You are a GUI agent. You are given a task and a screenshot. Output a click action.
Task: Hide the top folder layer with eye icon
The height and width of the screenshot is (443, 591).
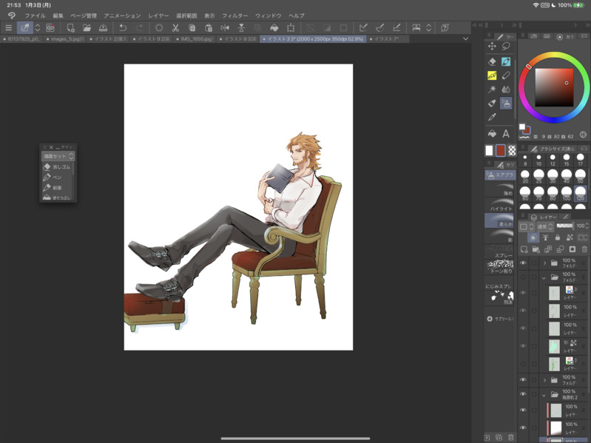pyautogui.click(x=523, y=263)
